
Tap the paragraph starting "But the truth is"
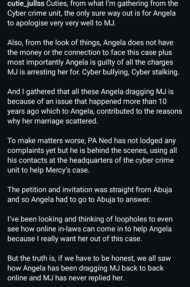(89, 258)
